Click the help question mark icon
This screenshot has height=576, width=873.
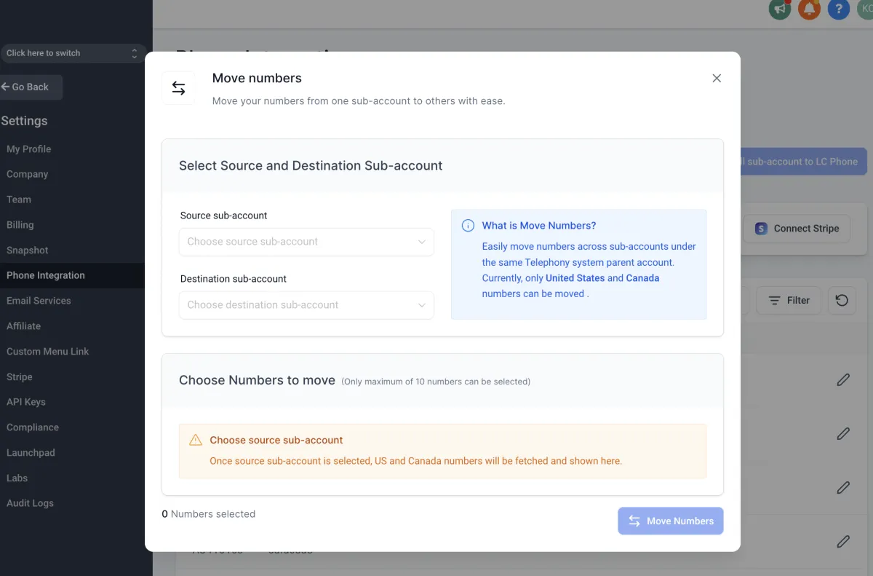click(x=838, y=9)
